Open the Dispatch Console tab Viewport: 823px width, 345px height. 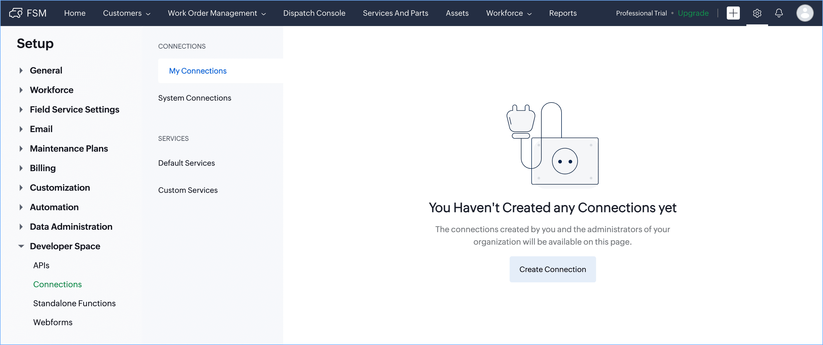(314, 13)
